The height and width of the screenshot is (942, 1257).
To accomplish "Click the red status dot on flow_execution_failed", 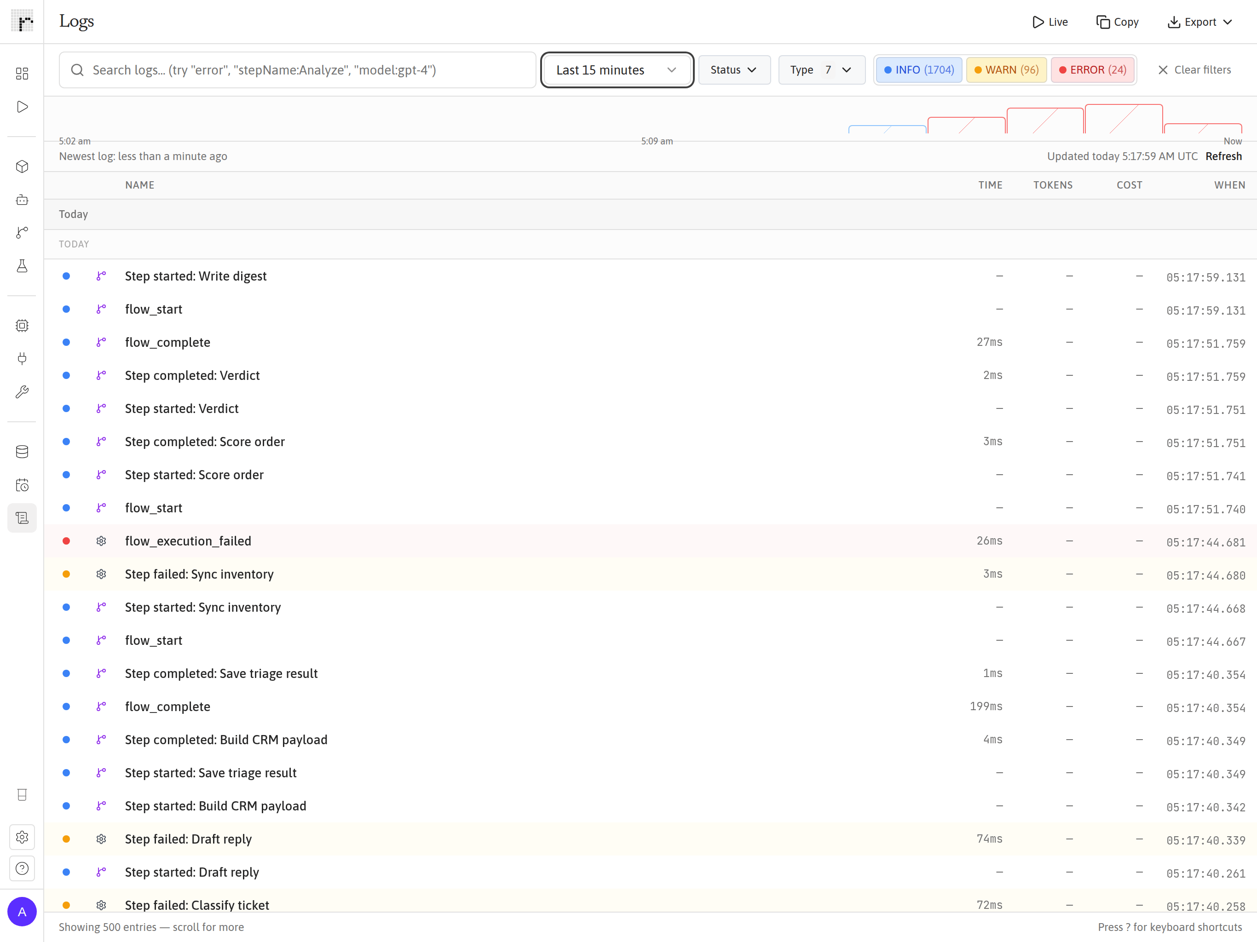I will [66, 541].
